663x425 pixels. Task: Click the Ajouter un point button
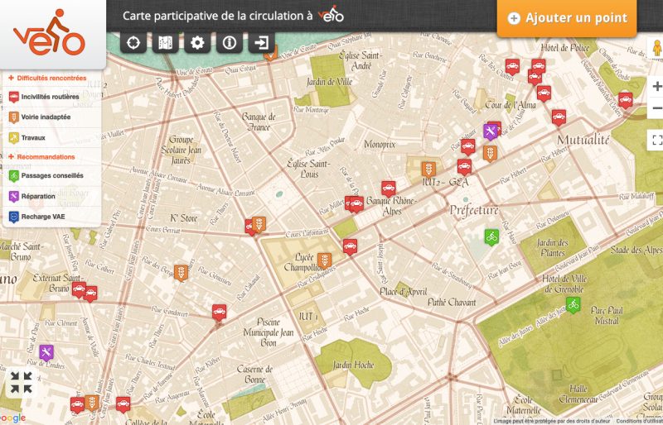point(568,18)
